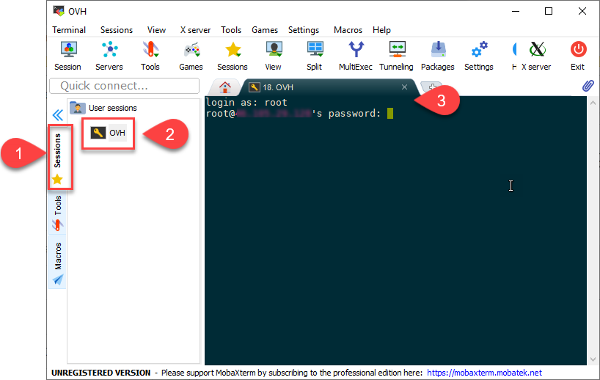600x380 pixels.
Task: Click the MobaXterm title bar app icon
Action: (59, 11)
